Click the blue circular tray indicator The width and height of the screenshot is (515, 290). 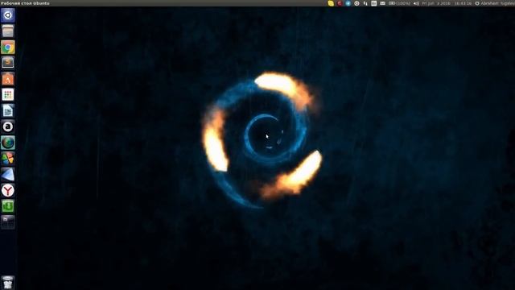tap(348, 3)
